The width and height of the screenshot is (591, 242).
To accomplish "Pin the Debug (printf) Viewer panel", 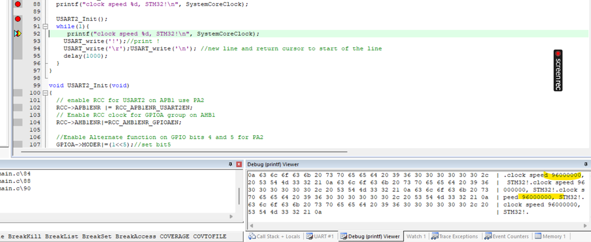I will coord(586,164).
